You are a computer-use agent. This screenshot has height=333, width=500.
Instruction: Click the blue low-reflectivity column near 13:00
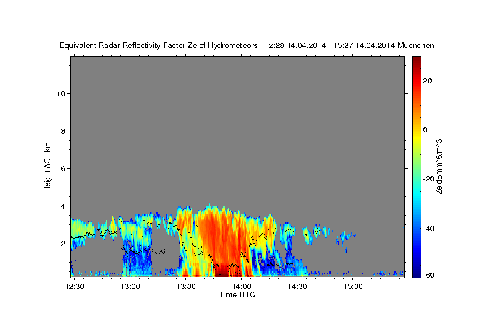(137, 254)
